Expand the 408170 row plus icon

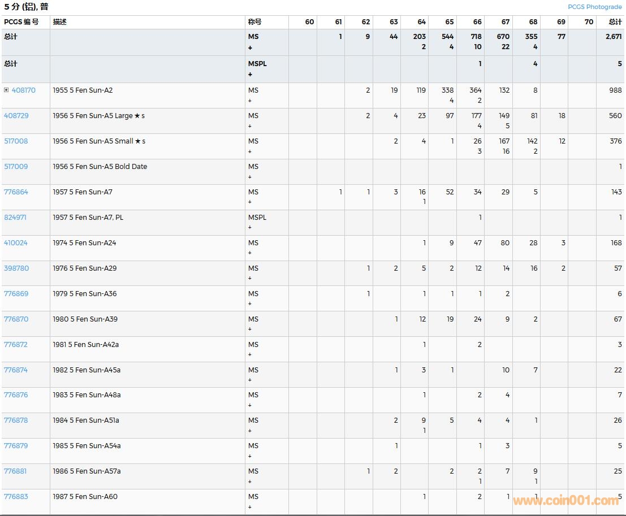[6, 90]
